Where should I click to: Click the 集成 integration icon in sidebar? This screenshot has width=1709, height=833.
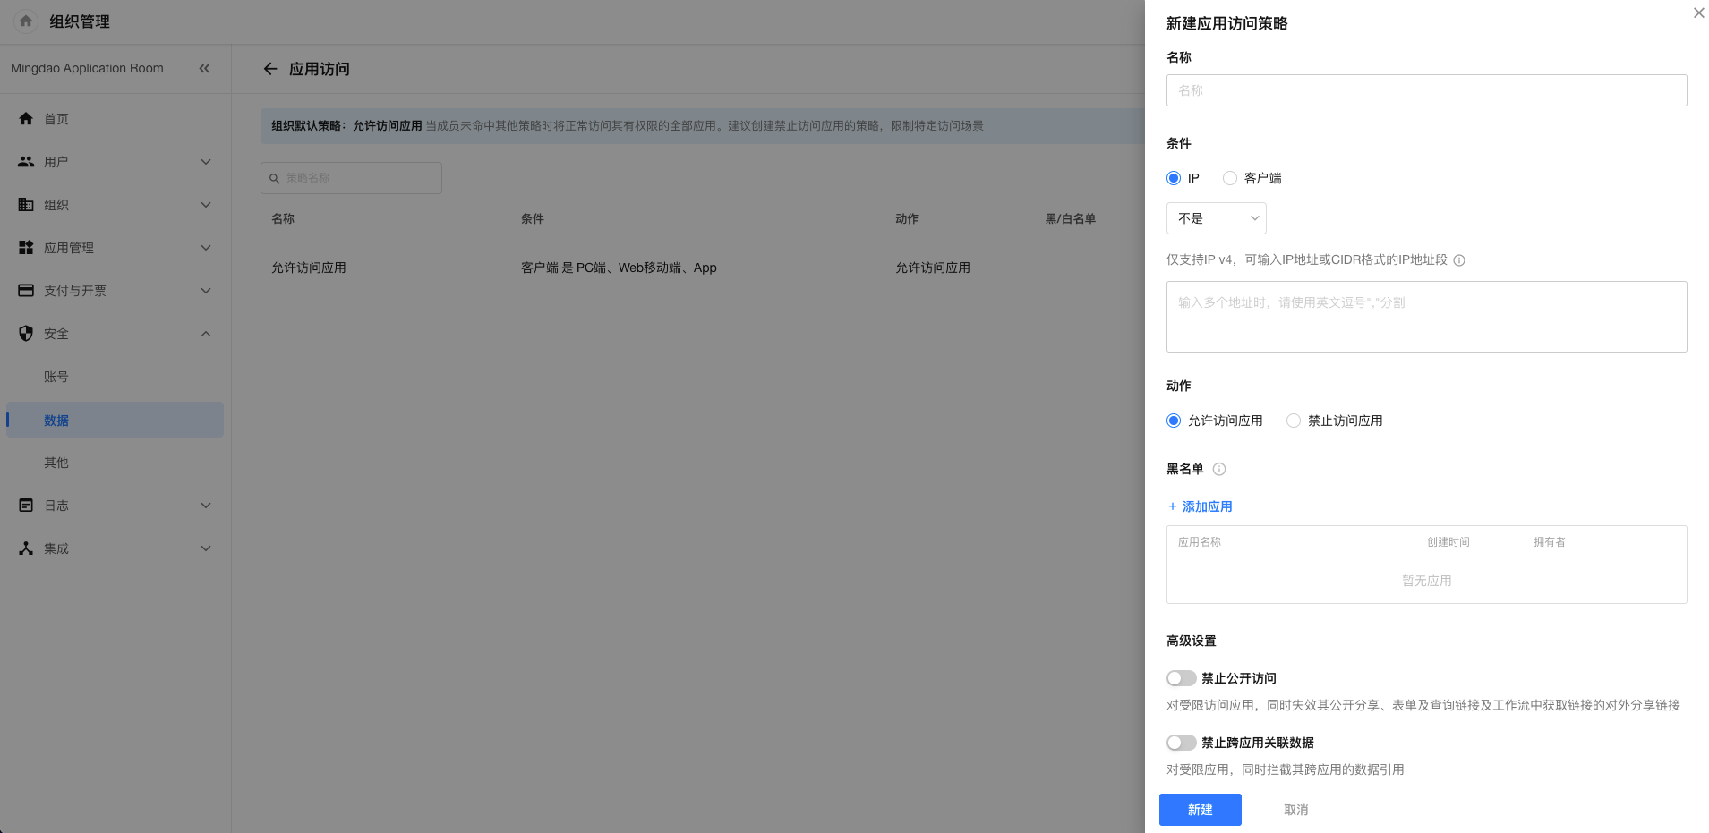(26, 548)
